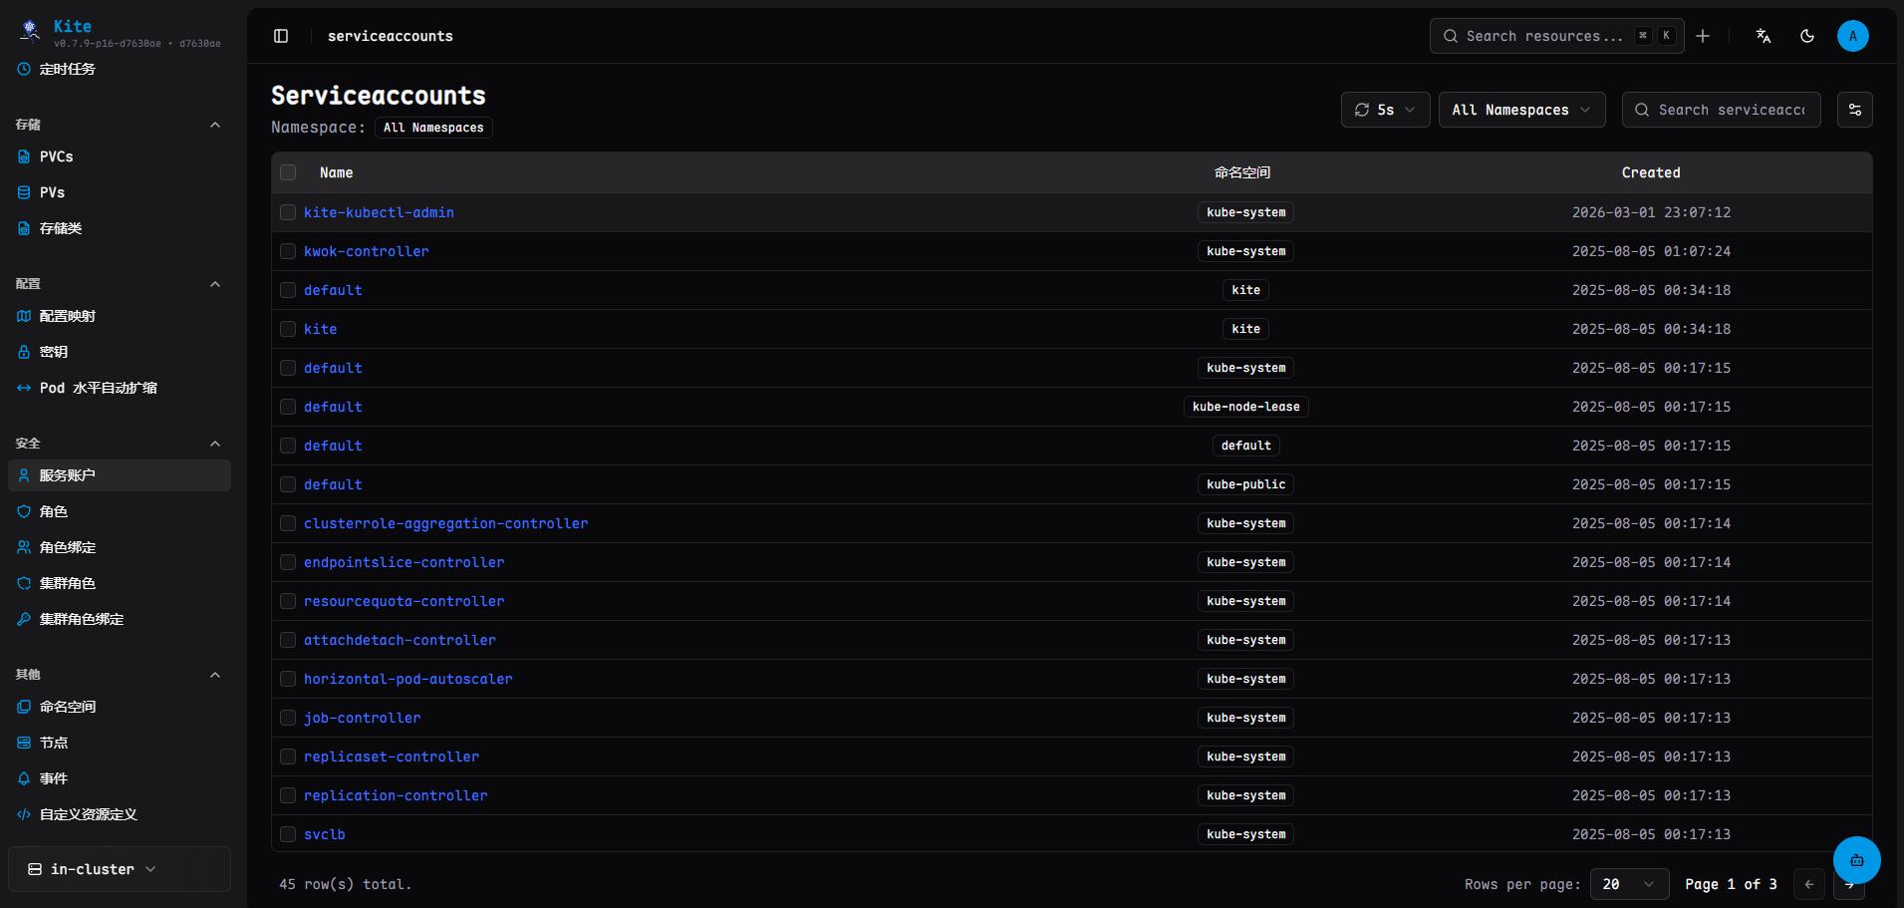Open 定时任务 cronjobs page
The image size is (1904, 908).
pos(120,69)
